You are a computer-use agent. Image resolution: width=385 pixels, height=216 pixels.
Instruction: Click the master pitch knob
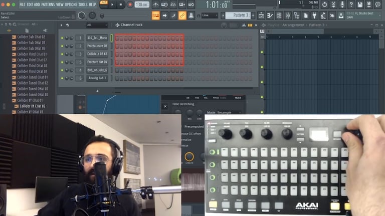point(92,16)
